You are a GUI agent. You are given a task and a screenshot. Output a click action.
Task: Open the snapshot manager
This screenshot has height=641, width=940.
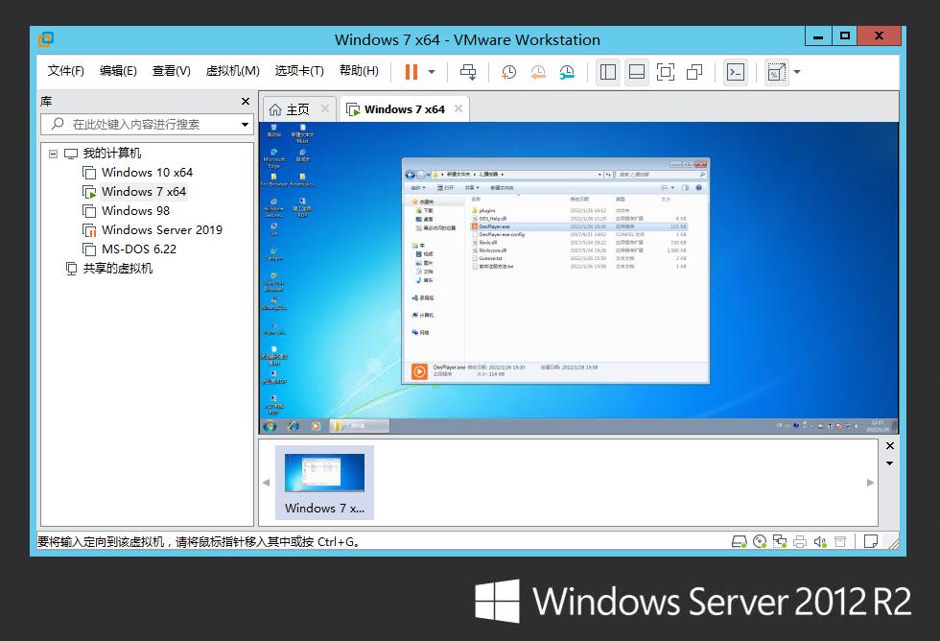coord(567,72)
